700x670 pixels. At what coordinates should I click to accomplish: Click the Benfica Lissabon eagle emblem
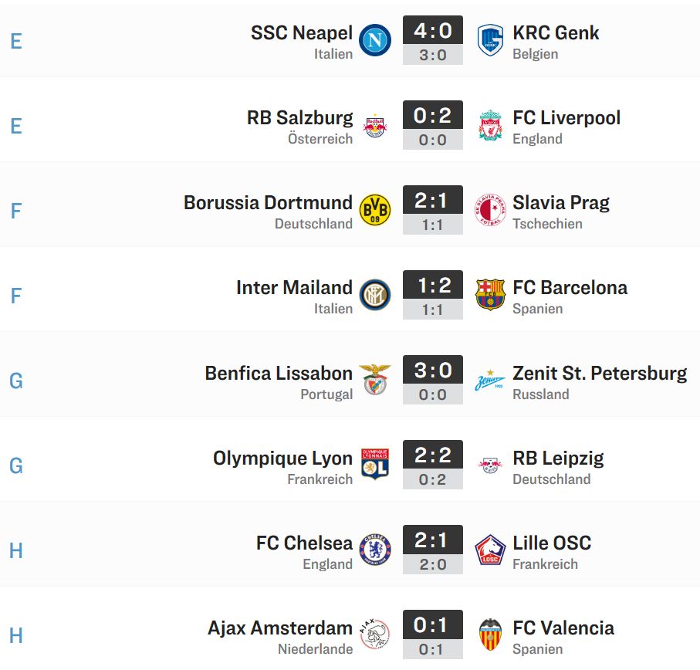pyautogui.click(x=375, y=380)
